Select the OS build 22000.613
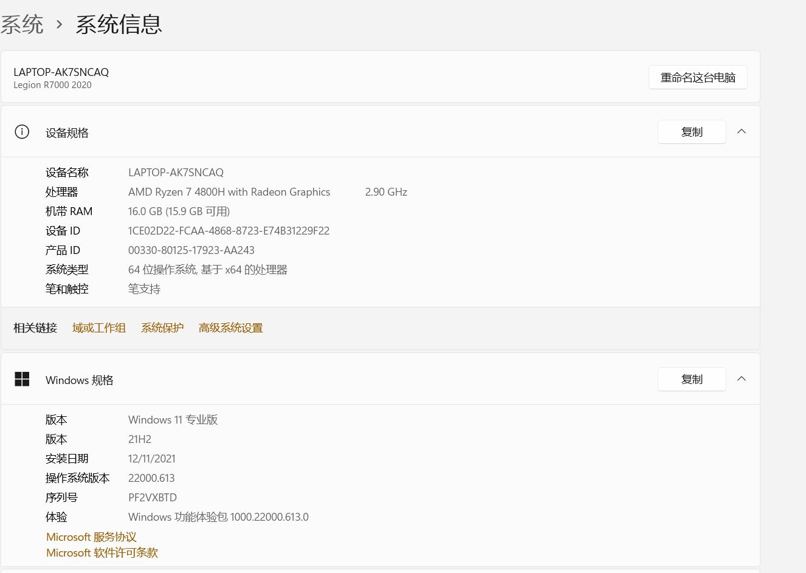The image size is (806, 573). coord(151,478)
